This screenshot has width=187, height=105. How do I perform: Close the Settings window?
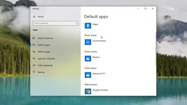pos(153,8)
